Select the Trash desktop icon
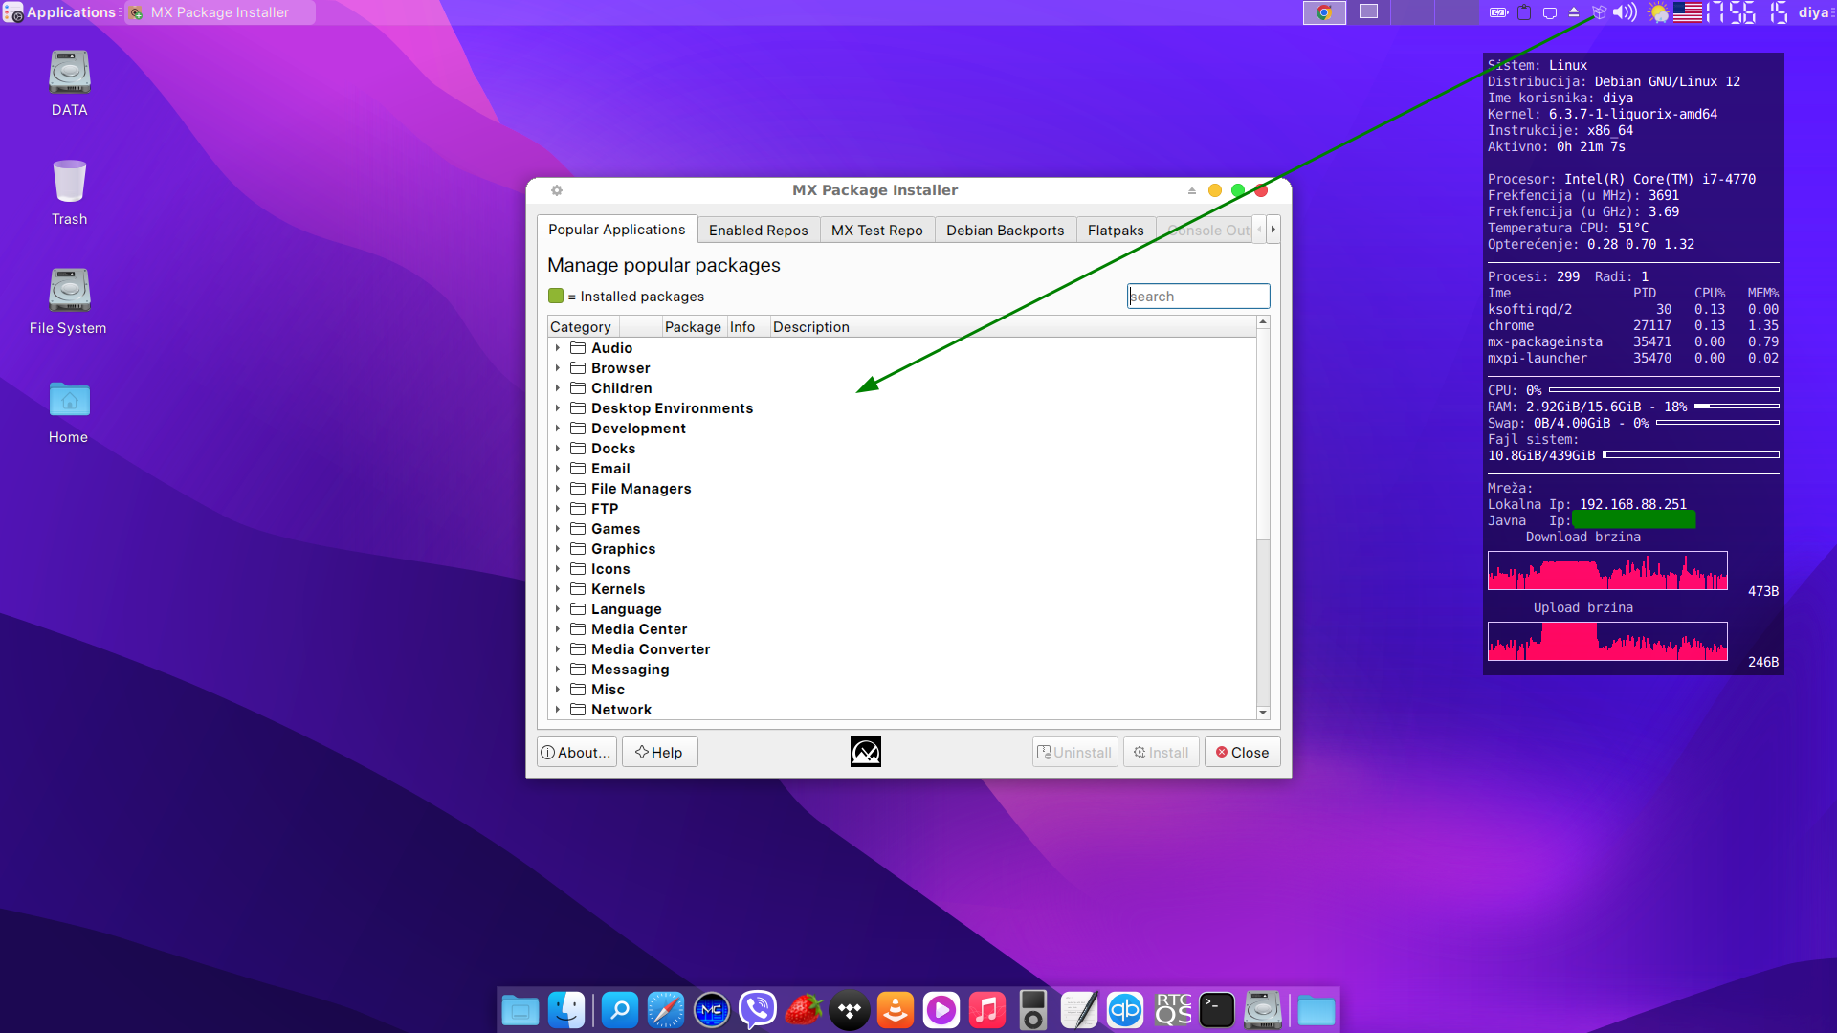The height and width of the screenshot is (1033, 1837). (x=69, y=192)
